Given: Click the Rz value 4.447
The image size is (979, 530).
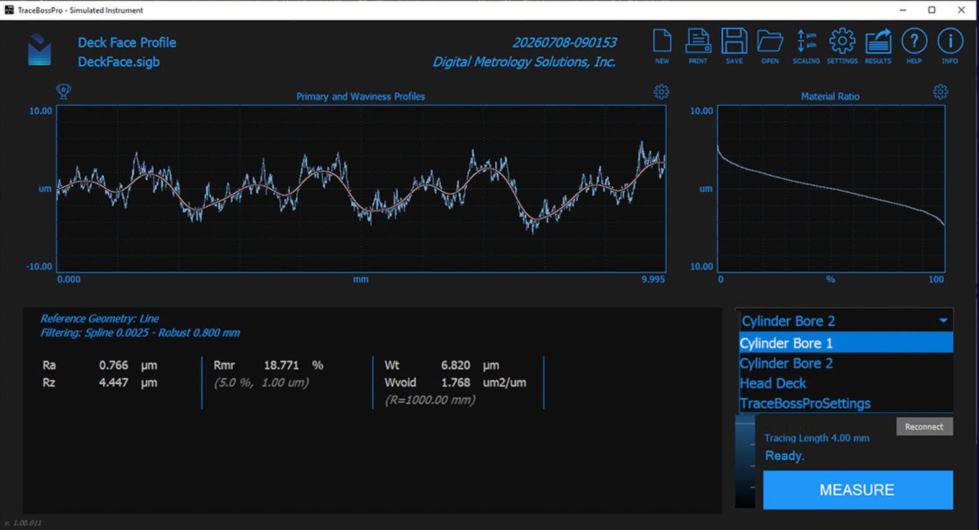Looking at the screenshot, I should tap(113, 382).
